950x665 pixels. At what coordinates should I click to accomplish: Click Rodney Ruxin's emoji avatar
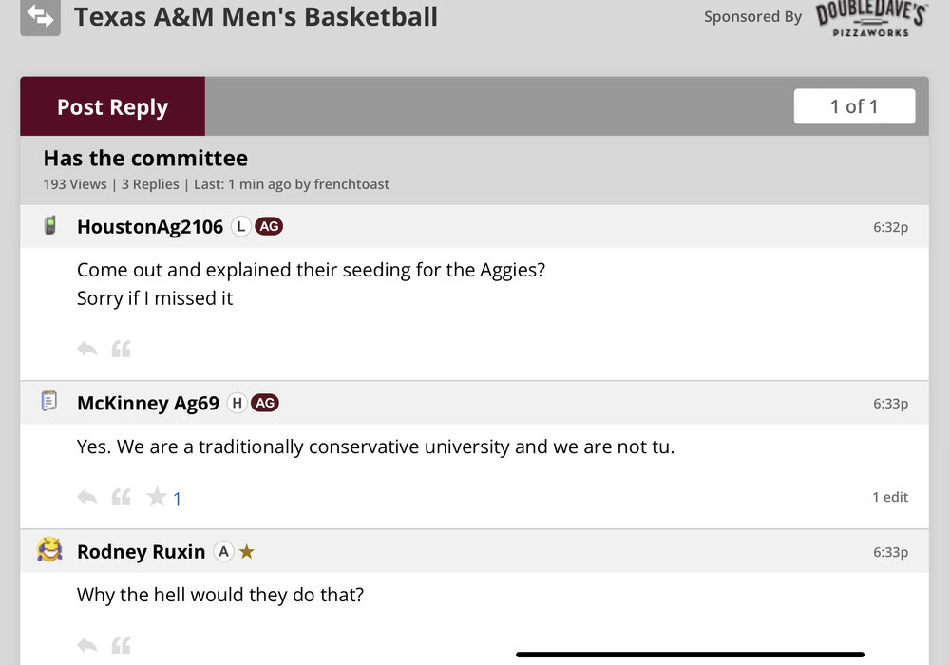point(49,550)
